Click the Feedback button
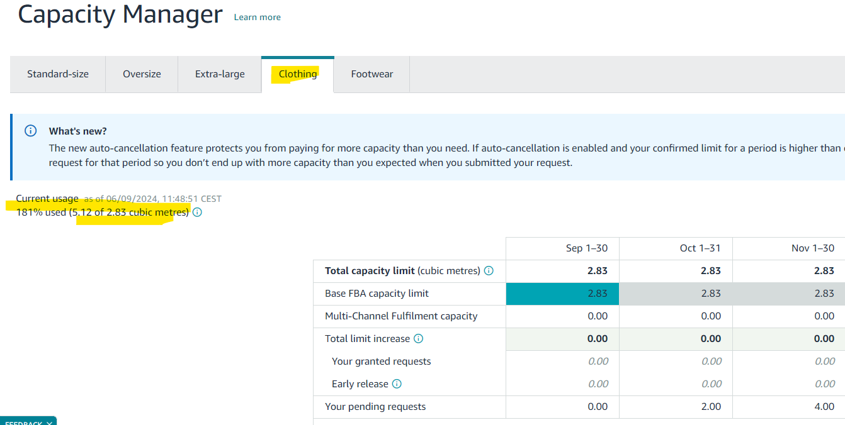The height and width of the screenshot is (425, 845). (x=23, y=423)
